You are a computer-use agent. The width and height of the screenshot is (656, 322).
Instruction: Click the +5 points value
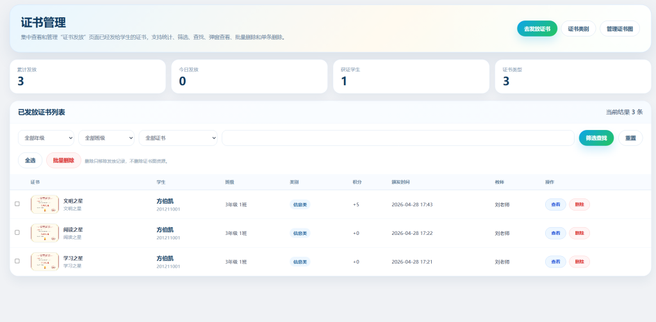pos(356,204)
